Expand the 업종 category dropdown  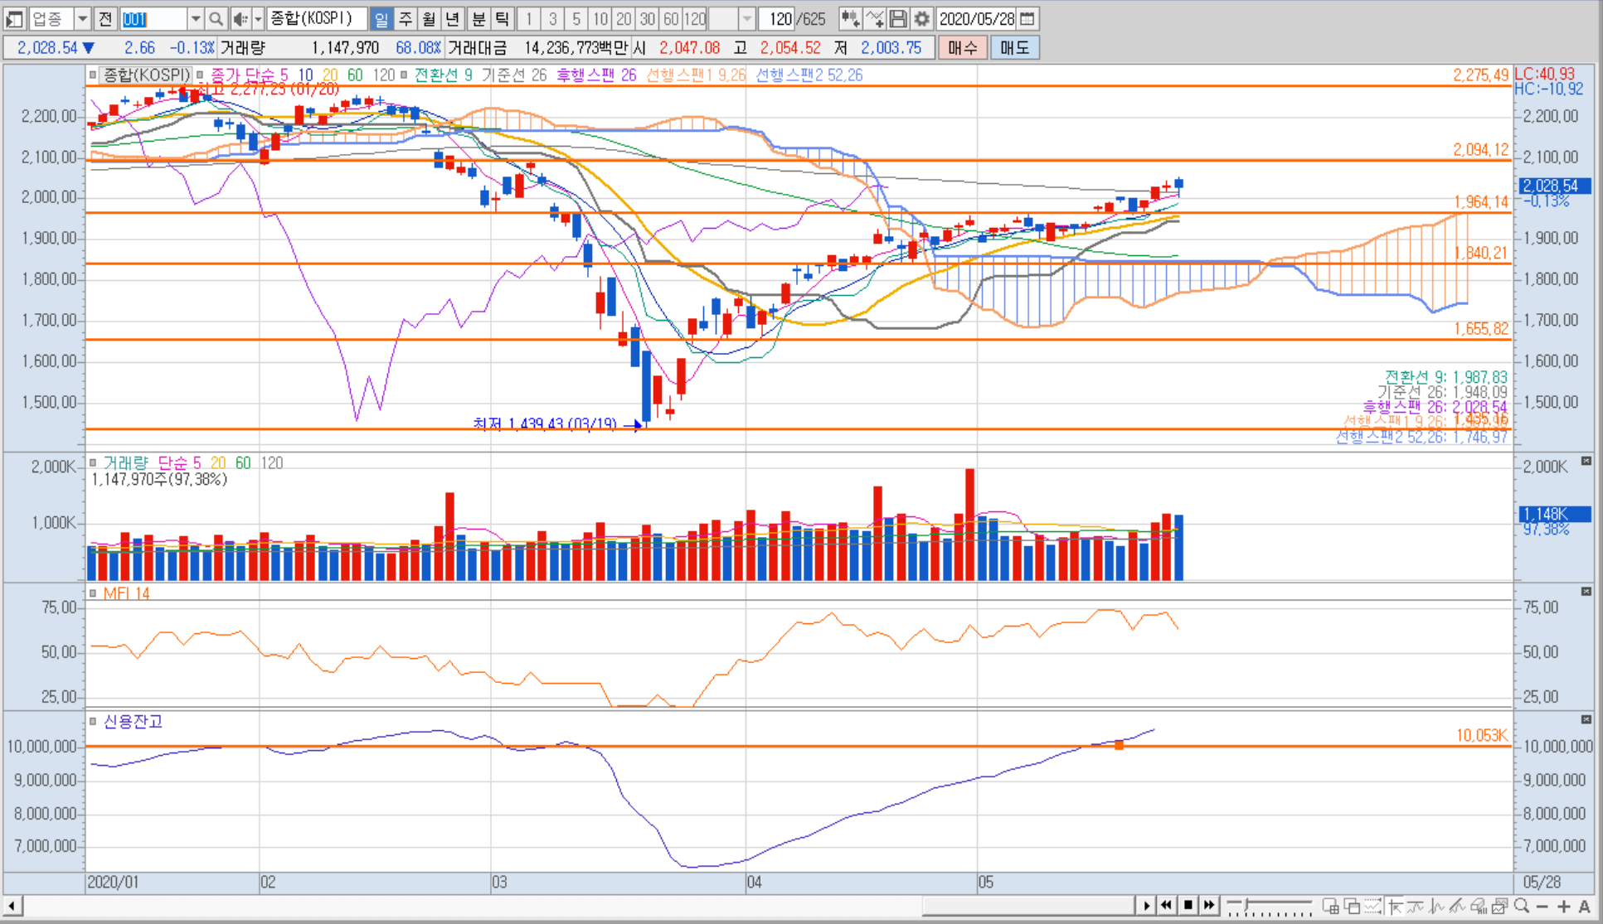click(x=82, y=18)
